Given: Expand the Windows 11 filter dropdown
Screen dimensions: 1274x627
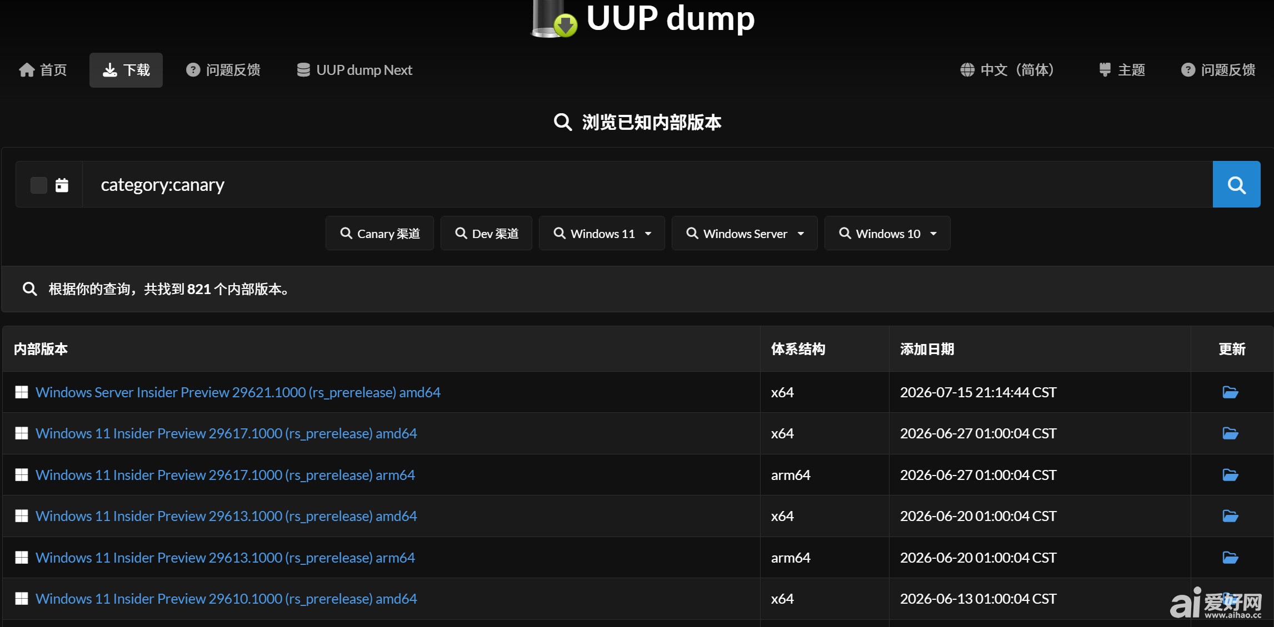Looking at the screenshot, I should coord(602,233).
